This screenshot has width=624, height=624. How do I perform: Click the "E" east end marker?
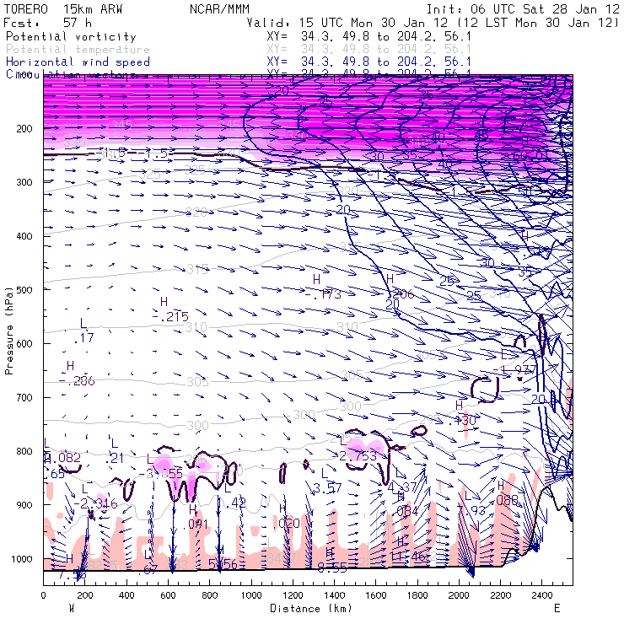pyautogui.click(x=557, y=608)
